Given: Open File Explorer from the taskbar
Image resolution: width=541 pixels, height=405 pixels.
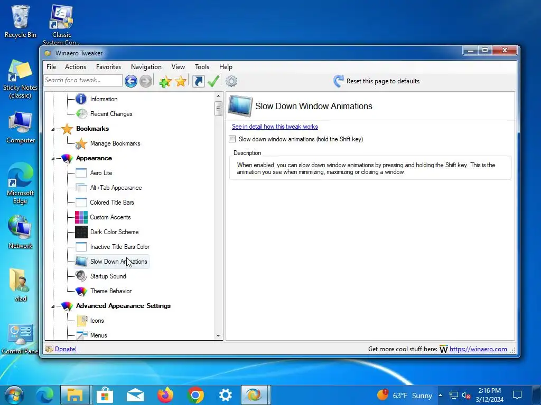Looking at the screenshot, I should point(75,395).
